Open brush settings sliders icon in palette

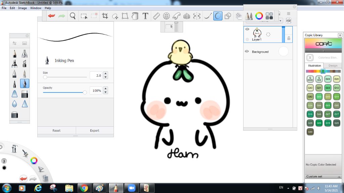pyautogui.click(x=14, y=43)
